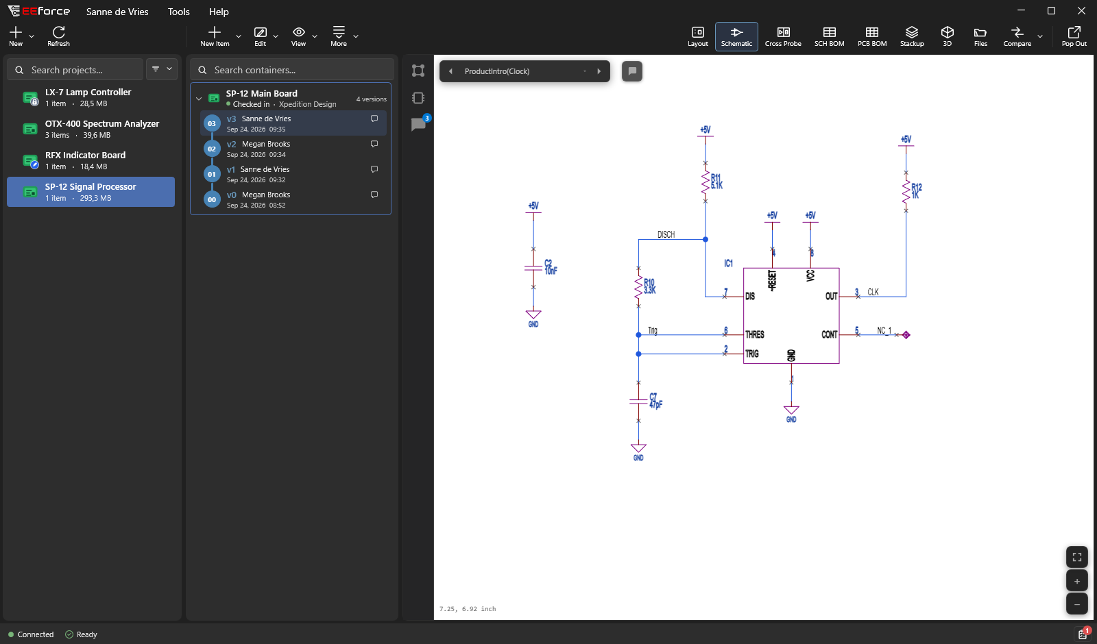
Task: Click the More toolbar icon
Action: [339, 32]
